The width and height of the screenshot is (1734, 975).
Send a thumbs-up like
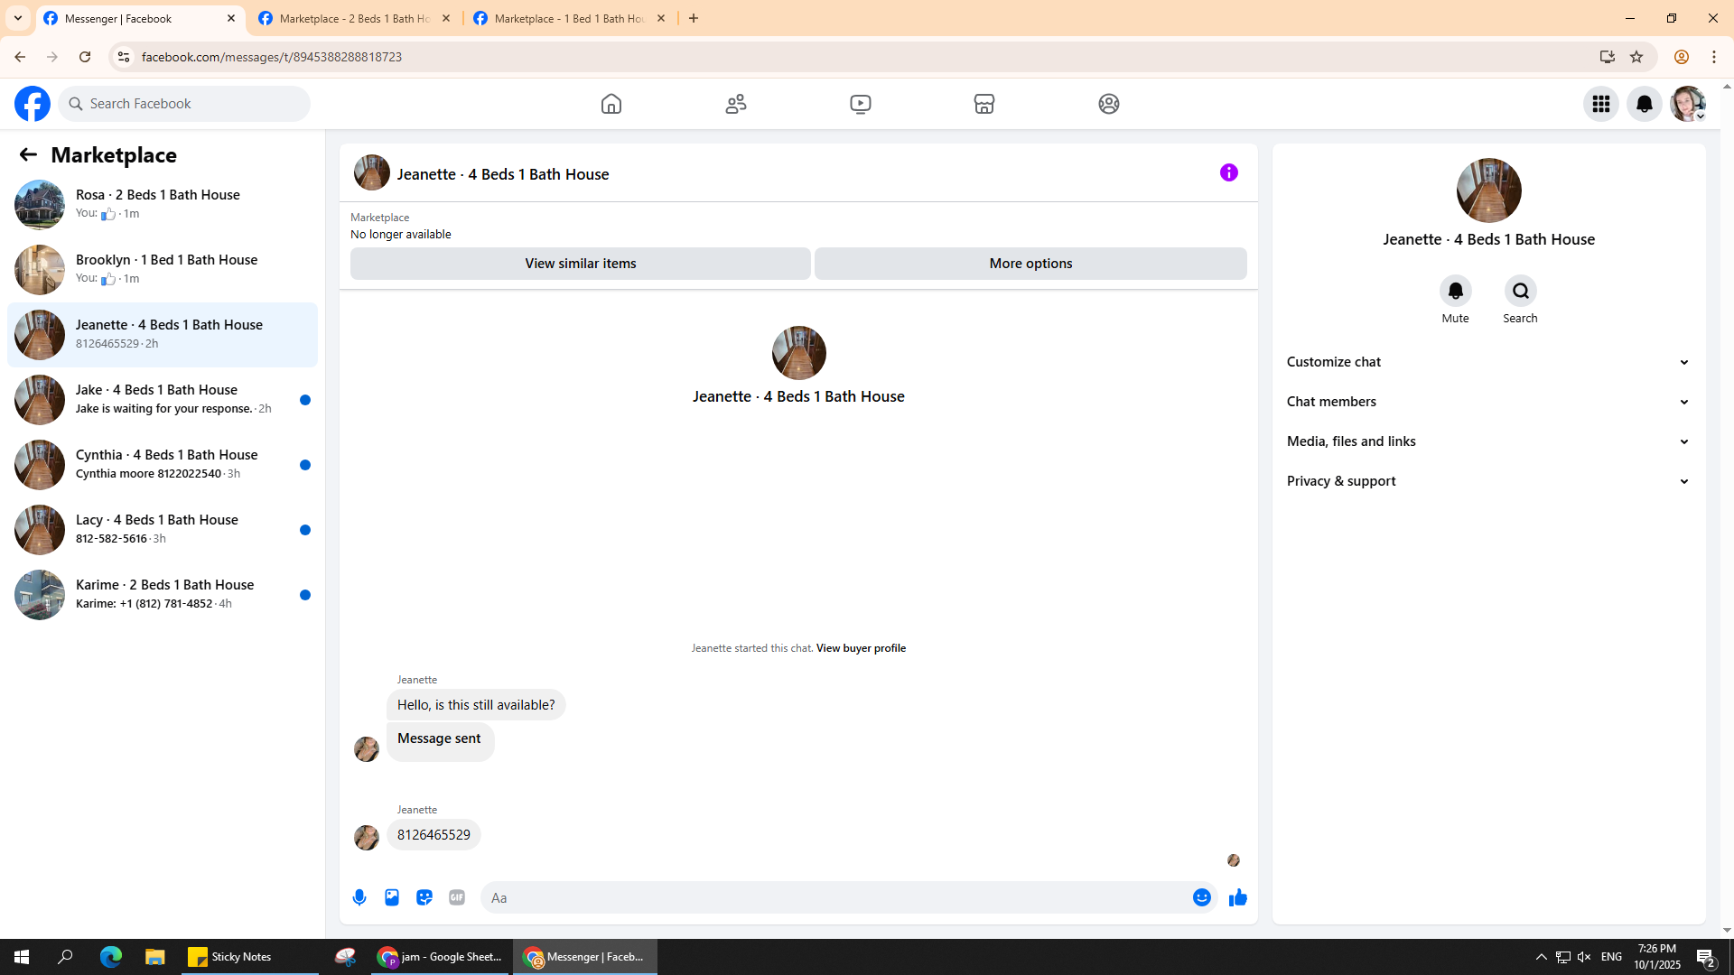(x=1237, y=897)
